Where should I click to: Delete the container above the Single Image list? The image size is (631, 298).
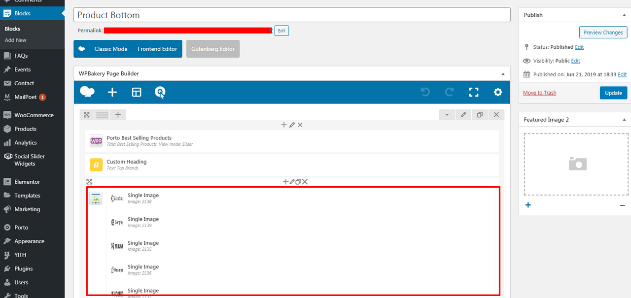[305, 182]
